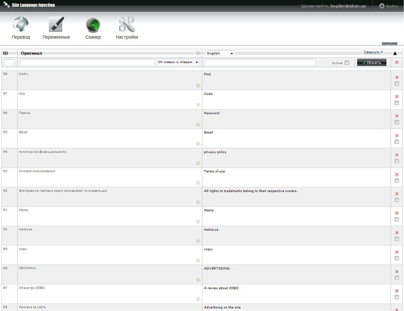
Task: Click note icon in row 97 Код
Action: (198, 105)
